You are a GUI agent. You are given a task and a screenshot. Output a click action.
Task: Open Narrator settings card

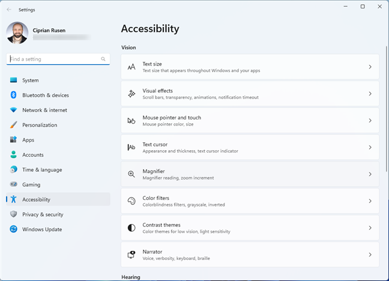[x=250, y=255]
